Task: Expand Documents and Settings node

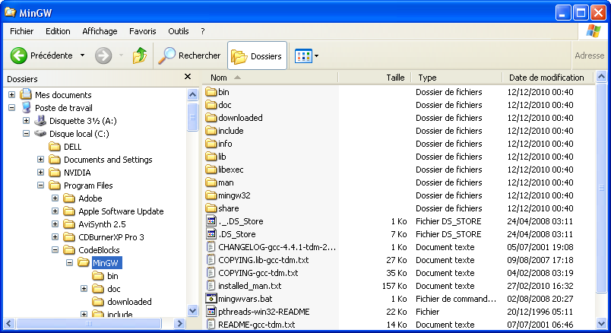Action: pyautogui.click(x=40, y=160)
